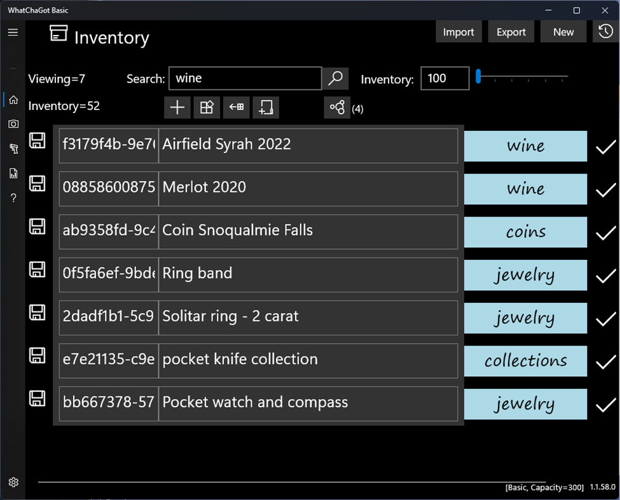Save the Merlot 2020 row
Viewport: 620px width, 500px height.
coord(37,184)
